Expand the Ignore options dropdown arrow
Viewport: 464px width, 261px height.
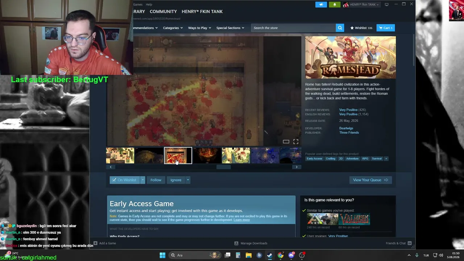[x=188, y=180]
